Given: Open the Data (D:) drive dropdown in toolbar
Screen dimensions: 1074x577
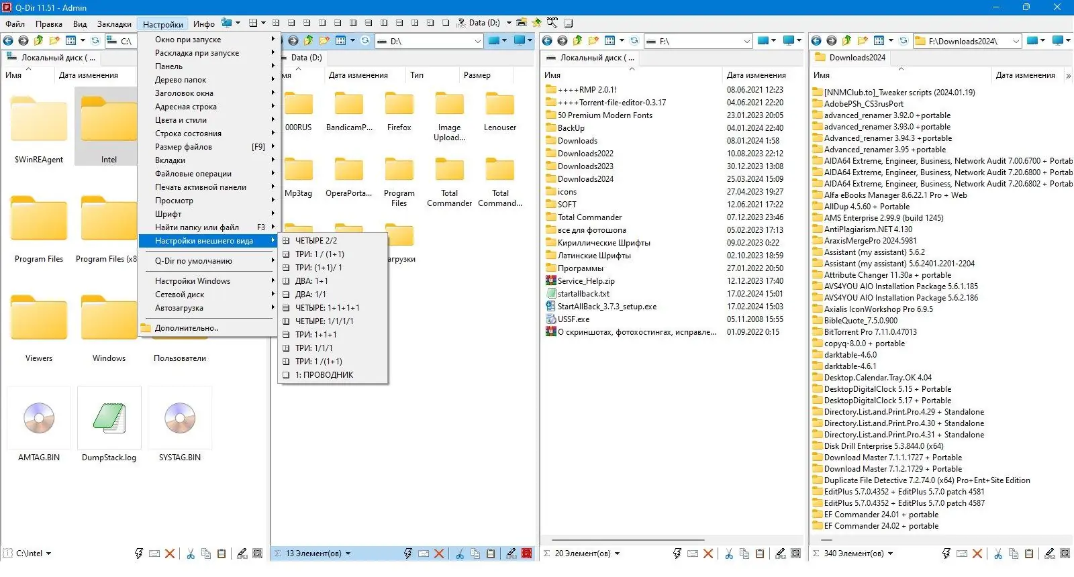Looking at the screenshot, I should click(509, 23).
